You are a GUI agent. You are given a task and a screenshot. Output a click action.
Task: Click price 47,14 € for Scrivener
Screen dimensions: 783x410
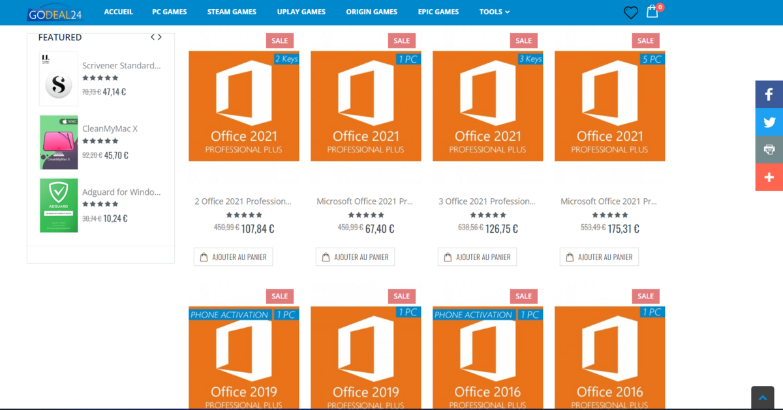(114, 92)
